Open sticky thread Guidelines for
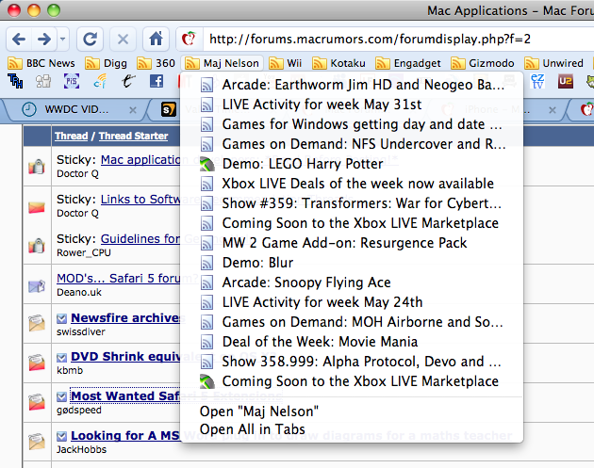The height and width of the screenshot is (468, 594). click(x=140, y=239)
